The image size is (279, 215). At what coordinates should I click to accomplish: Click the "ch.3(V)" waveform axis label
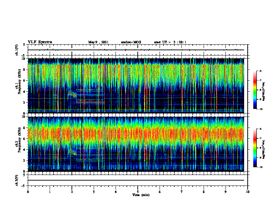point(17,180)
